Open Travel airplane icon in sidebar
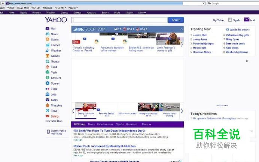This screenshot has width=259, height=162. [x=48, y=111]
